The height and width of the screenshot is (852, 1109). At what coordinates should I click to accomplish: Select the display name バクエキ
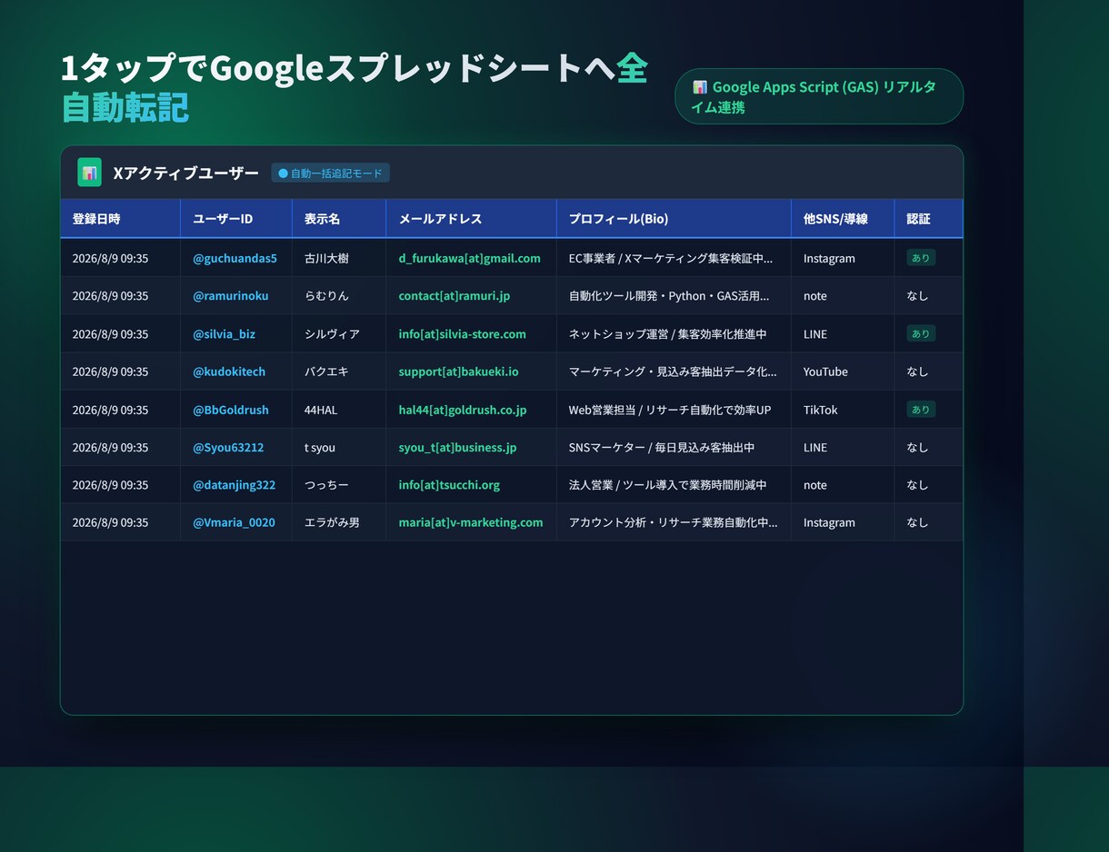[326, 372]
